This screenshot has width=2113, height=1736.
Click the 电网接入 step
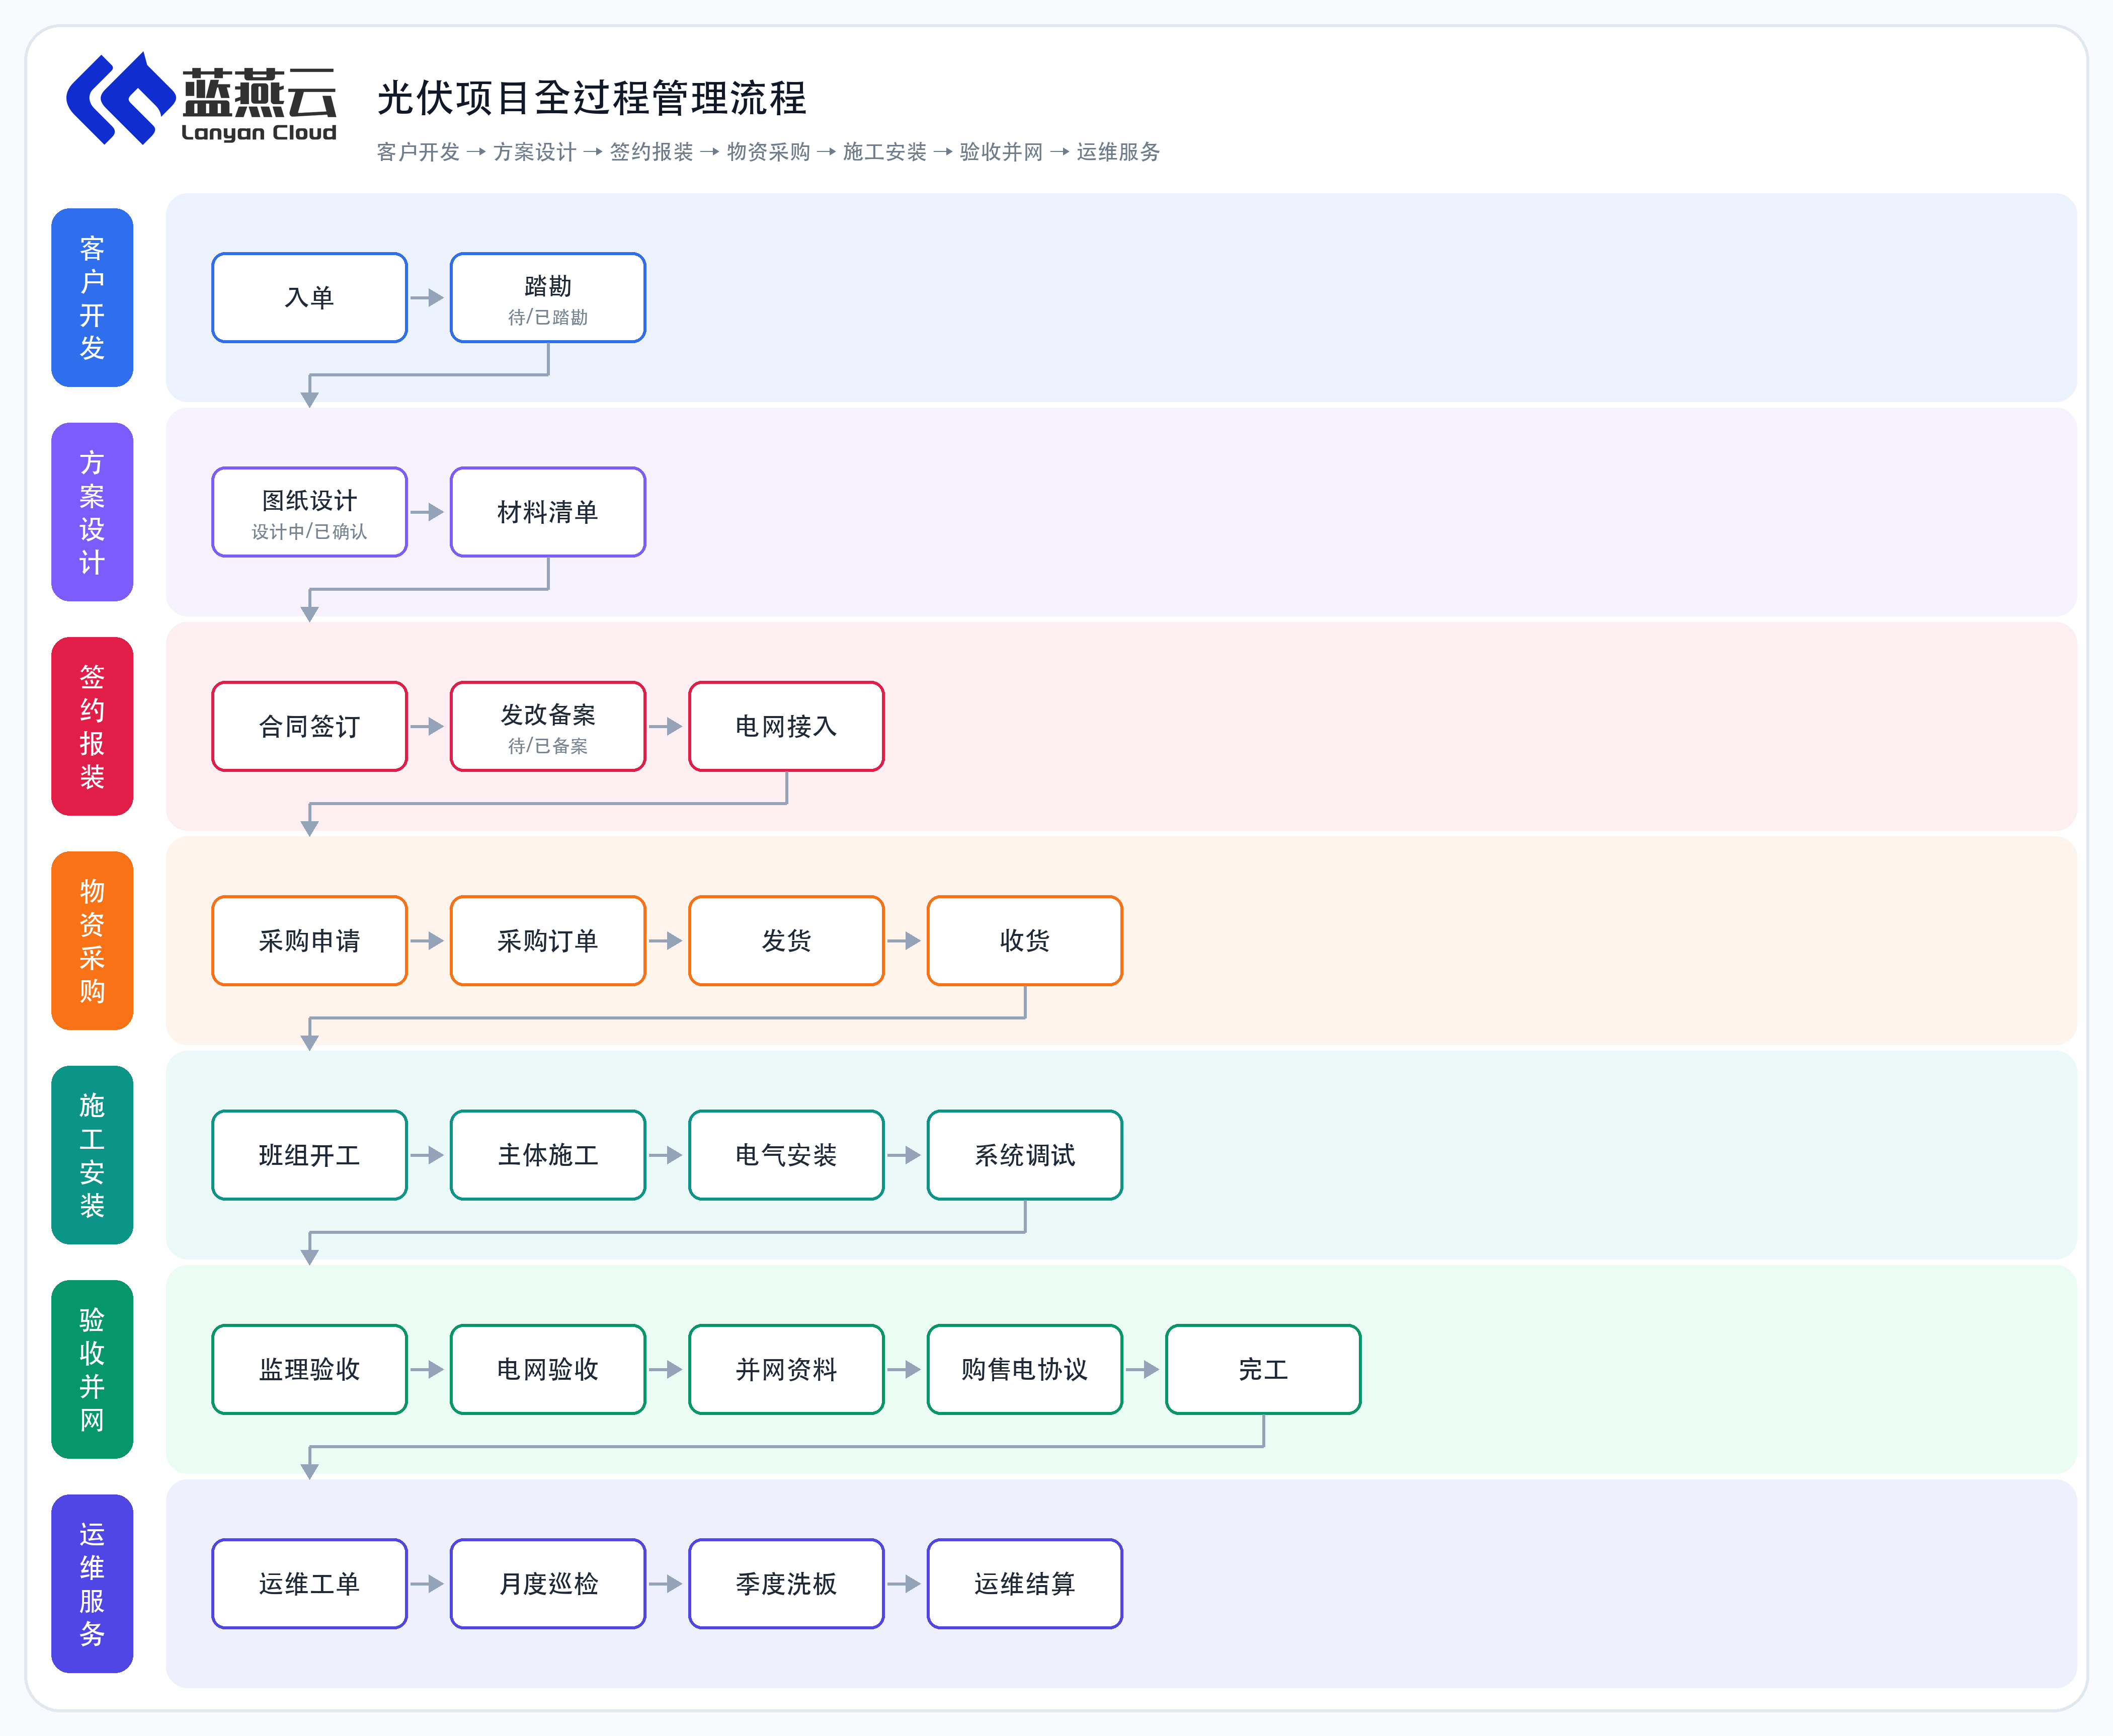[787, 726]
